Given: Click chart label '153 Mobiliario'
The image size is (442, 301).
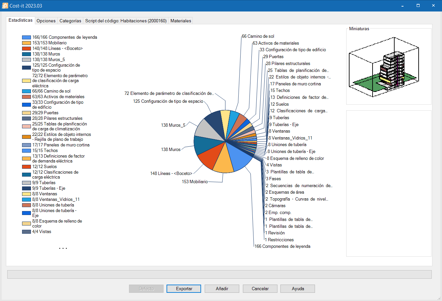Looking at the screenshot, I should point(195,182).
